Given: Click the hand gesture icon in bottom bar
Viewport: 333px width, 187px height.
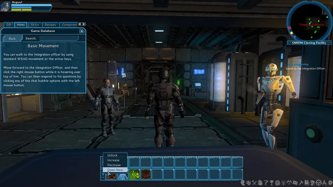Looking at the screenshot, I should coord(248,182).
